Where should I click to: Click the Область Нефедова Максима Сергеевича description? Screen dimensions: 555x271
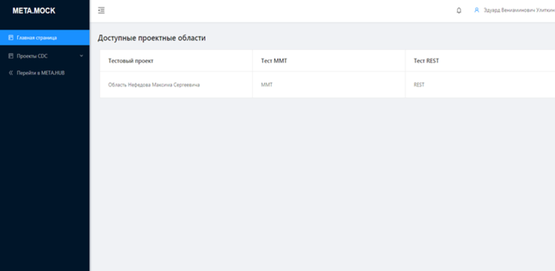point(154,85)
